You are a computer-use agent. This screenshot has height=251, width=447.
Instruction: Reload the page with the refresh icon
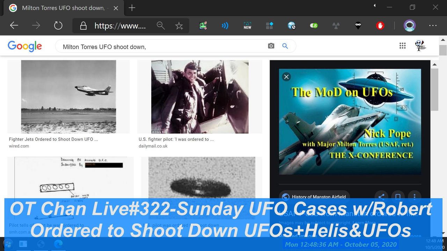pyautogui.click(x=58, y=25)
